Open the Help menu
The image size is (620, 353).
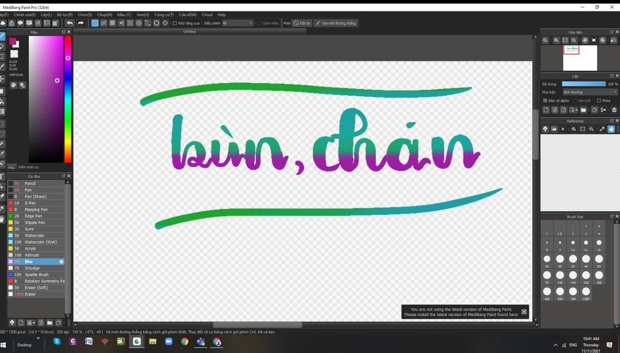click(222, 15)
